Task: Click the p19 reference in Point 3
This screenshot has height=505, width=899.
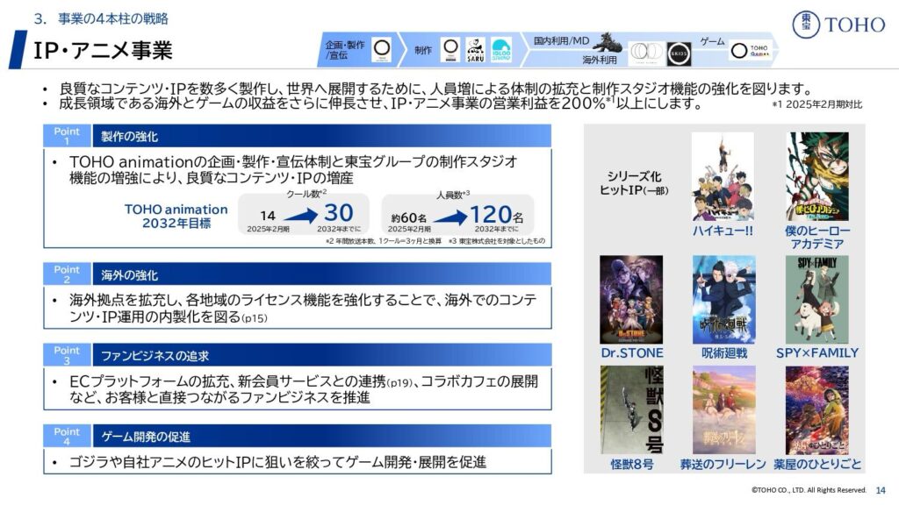Action: tap(399, 382)
